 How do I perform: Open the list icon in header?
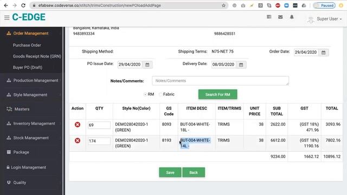[269, 17]
